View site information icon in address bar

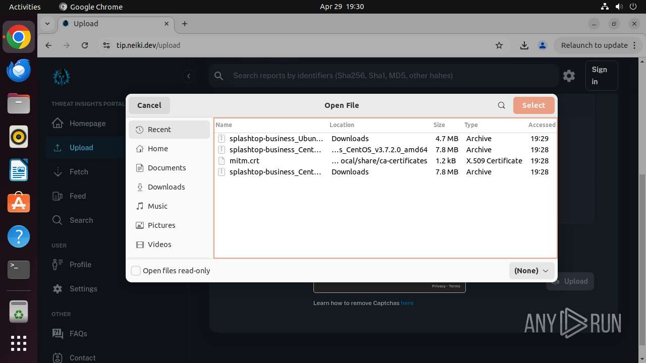pos(106,45)
